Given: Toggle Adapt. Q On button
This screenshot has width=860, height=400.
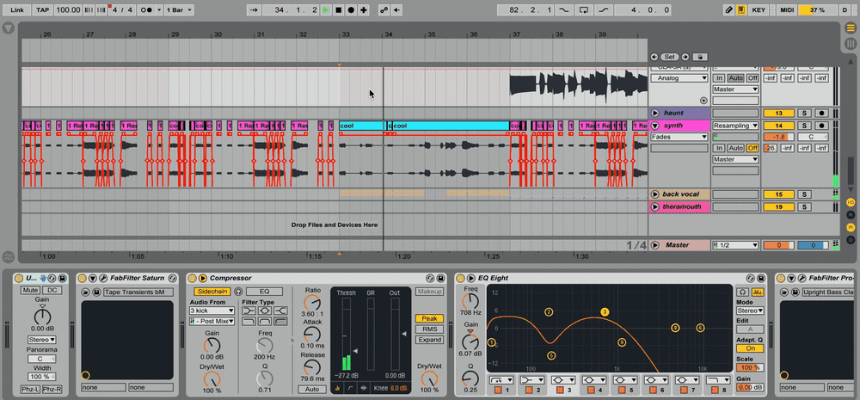Looking at the screenshot, I should 750,348.
